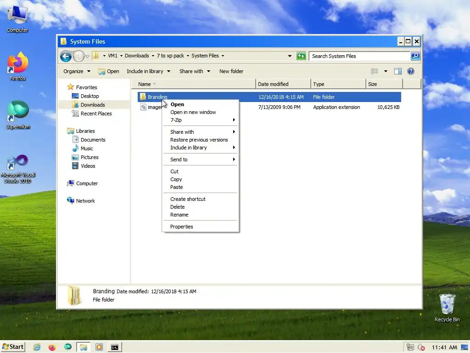Open the Videos library
470x353 pixels.
pos(88,165)
